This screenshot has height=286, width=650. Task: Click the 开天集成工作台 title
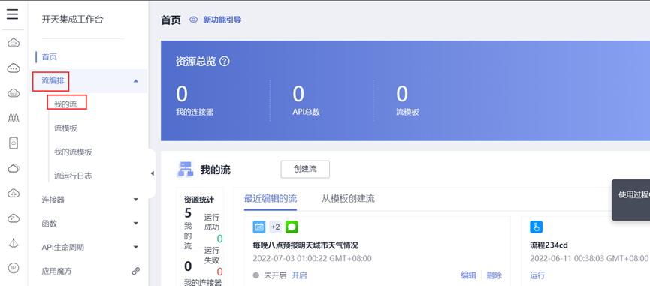point(72,19)
